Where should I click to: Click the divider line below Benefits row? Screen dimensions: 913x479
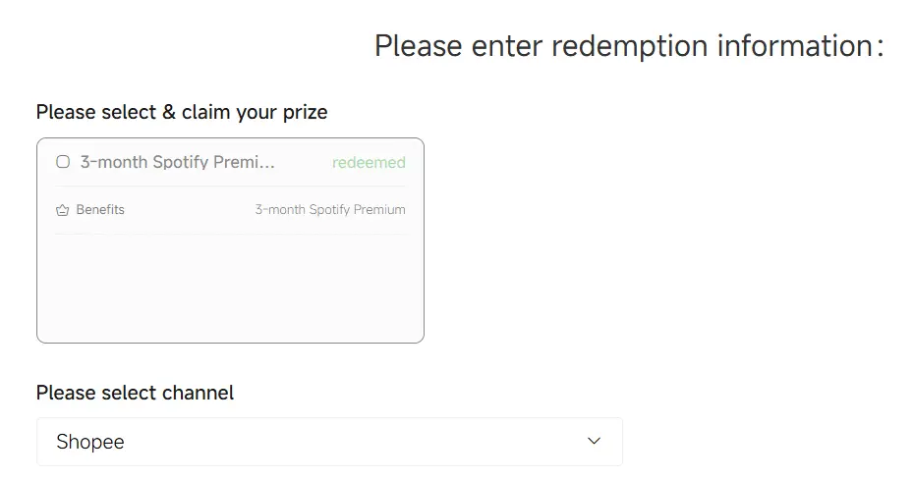[x=230, y=235]
